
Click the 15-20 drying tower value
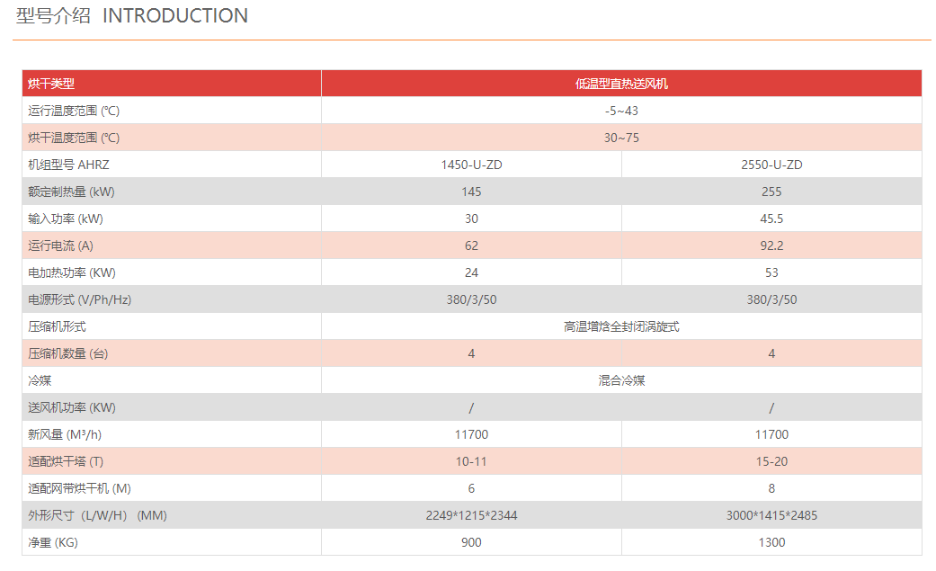pos(771,461)
